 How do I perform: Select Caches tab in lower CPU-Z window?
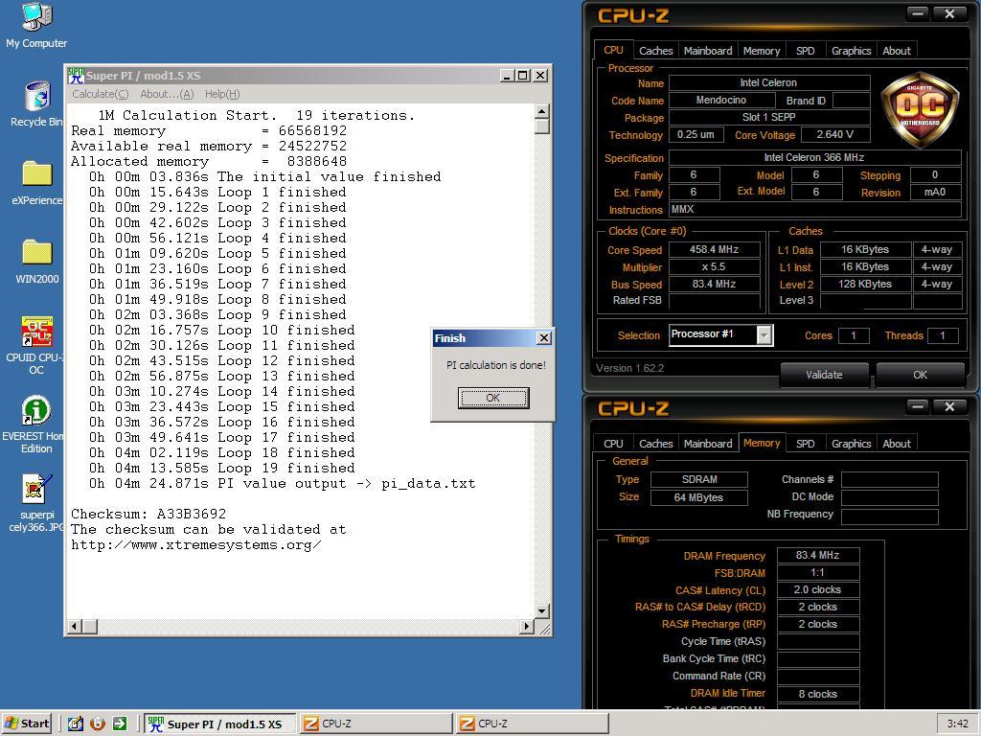point(655,443)
